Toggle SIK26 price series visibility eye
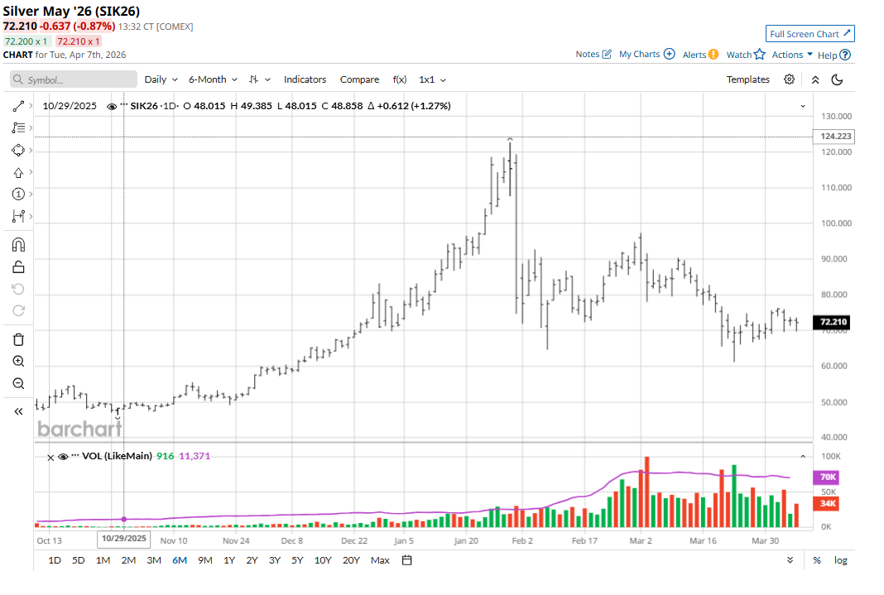Screen dimensions: 884x595 pos(112,107)
